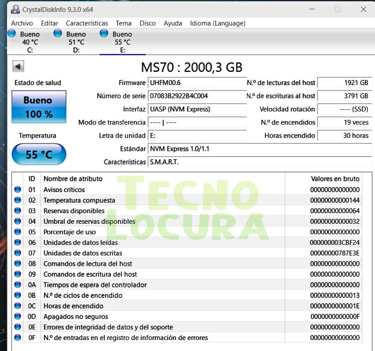The width and height of the screenshot is (375, 351).
Task: Click the Firmware value field UHFM00.6
Action: [197, 83]
